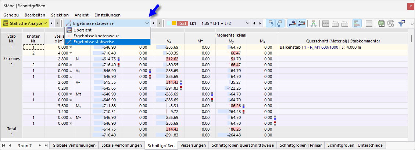Click the light blue color swatch before GZT

pos(169,23)
